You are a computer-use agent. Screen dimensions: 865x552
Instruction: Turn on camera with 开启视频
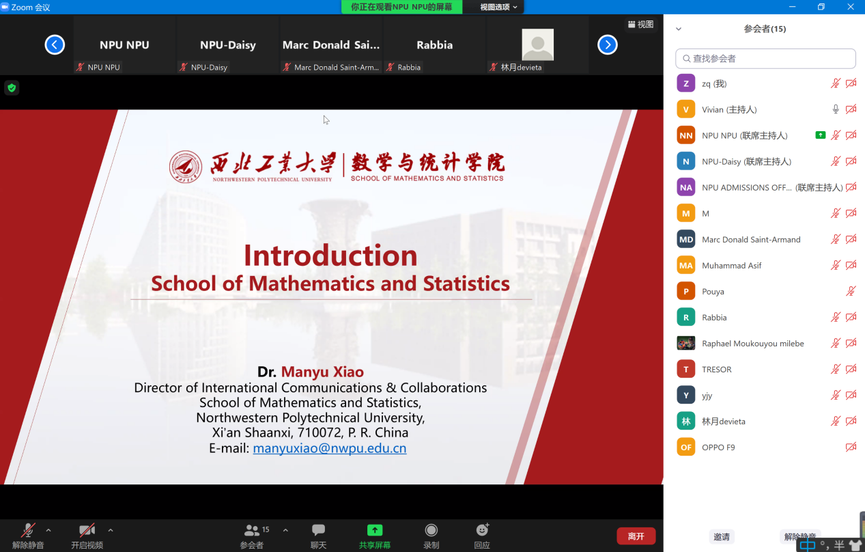point(87,531)
